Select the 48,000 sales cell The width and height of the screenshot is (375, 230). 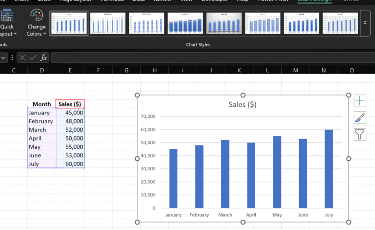pyautogui.click(x=70, y=121)
